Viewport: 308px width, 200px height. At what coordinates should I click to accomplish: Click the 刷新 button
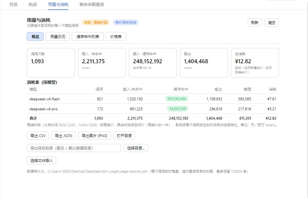tap(255, 22)
